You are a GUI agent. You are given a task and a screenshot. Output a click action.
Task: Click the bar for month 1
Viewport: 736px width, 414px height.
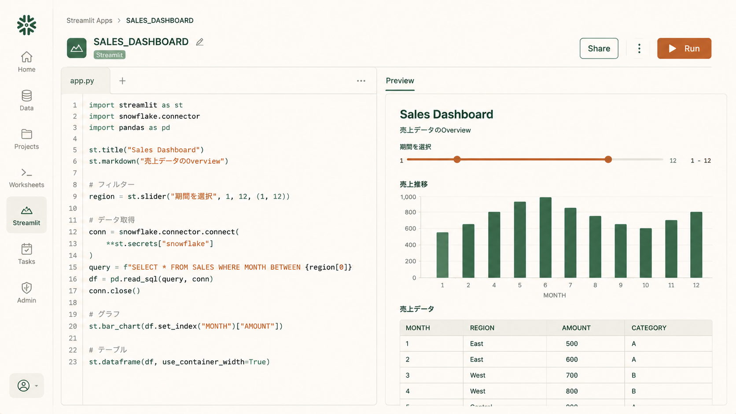point(442,255)
